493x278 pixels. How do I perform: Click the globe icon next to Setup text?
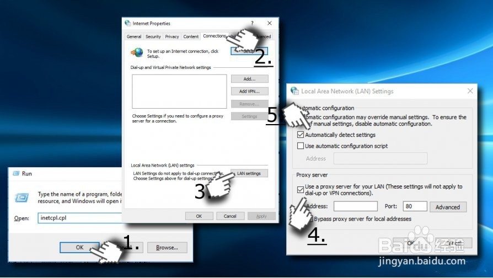(x=137, y=52)
